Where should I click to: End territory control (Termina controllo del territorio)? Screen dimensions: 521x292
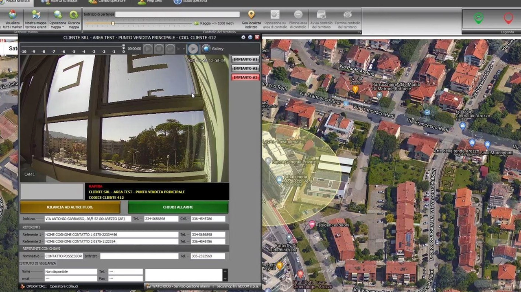click(347, 19)
